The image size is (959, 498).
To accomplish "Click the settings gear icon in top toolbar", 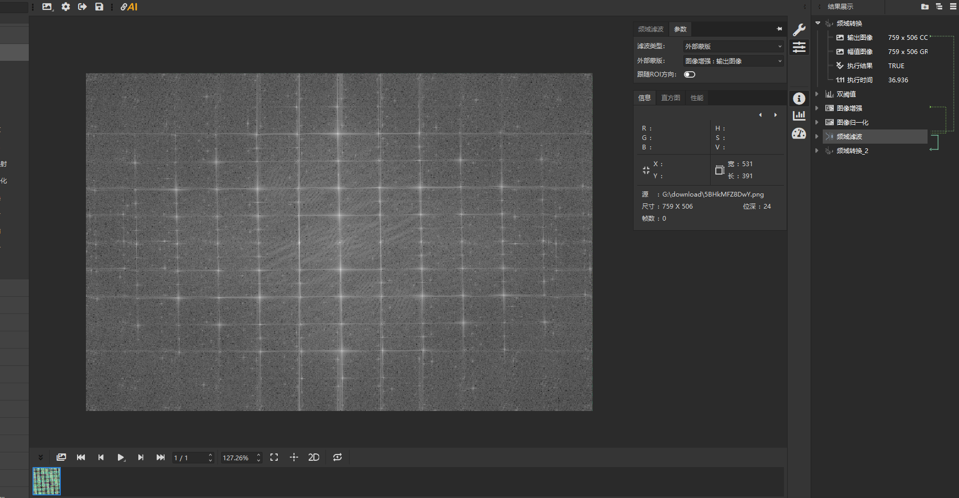I will pyautogui.click(x=66, y=7).
